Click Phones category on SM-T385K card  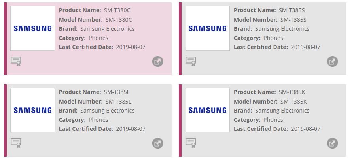[x=273, y=120]
